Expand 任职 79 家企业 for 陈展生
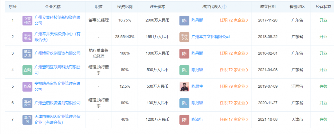 click(234, 87)
